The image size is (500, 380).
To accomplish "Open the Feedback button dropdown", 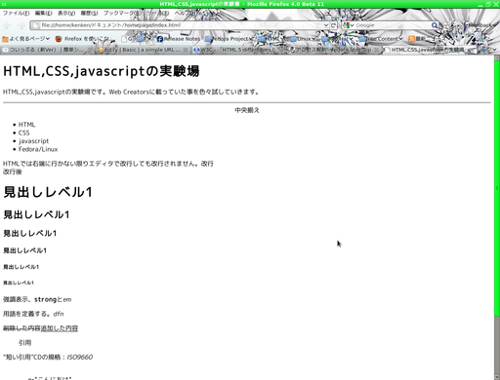I will coord(481,25).
